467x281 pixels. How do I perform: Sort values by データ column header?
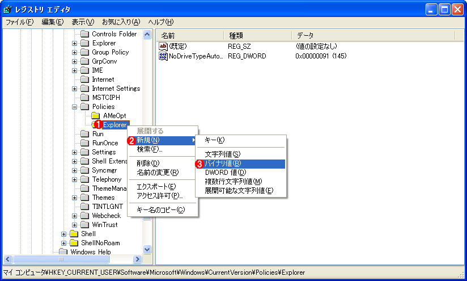click(373, 36)
